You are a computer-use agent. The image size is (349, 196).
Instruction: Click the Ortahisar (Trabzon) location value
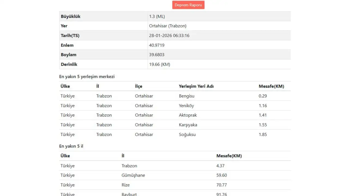168,26
